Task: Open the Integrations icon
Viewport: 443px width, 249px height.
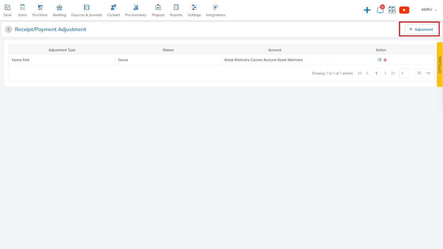Action: pos(215,7)
